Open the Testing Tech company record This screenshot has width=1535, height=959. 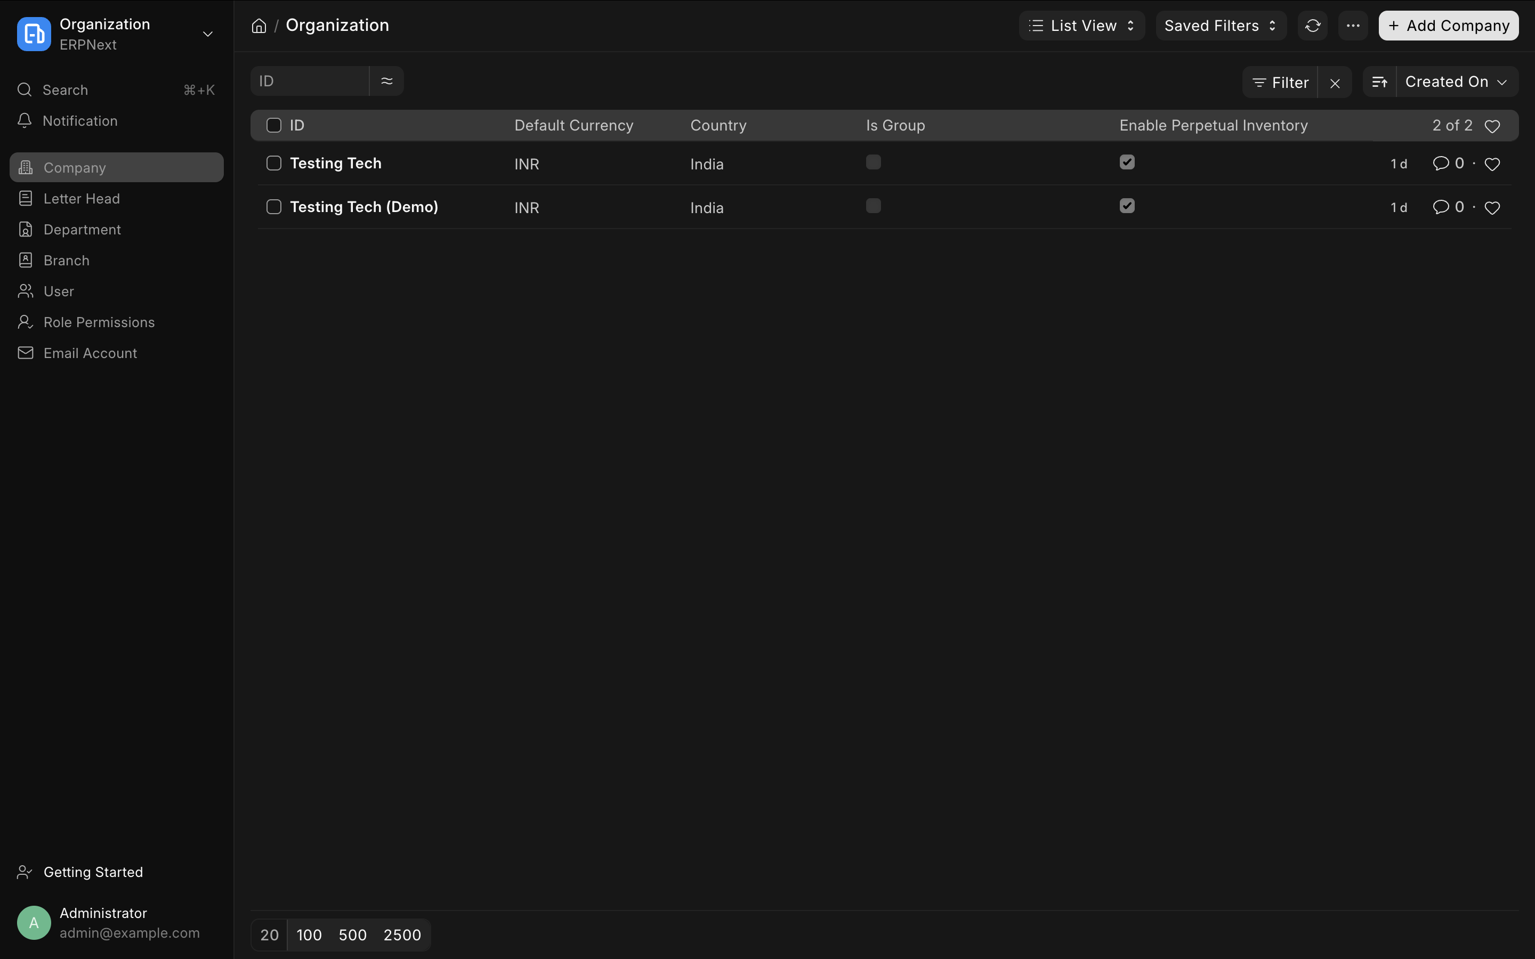[x=336, y=164]
